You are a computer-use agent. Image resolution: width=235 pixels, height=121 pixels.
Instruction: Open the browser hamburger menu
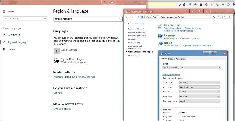pyautogui.click(x=201, y=5)
